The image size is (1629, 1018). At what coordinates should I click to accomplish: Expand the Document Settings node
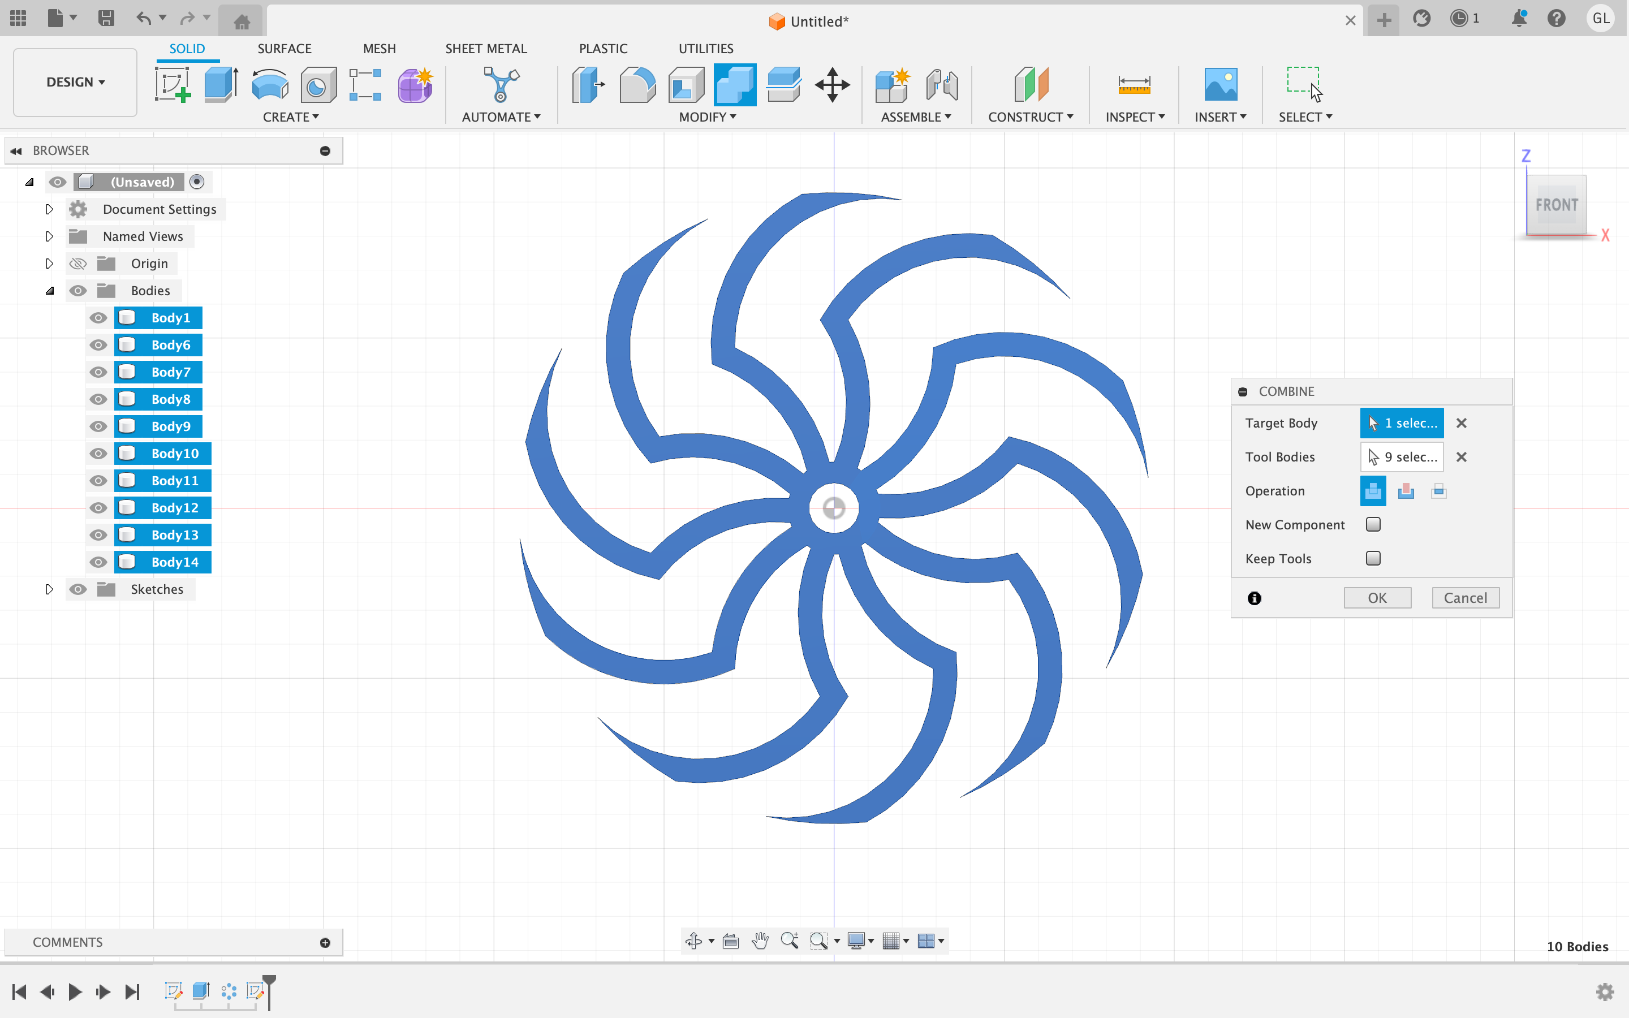(x=49, y=209)
